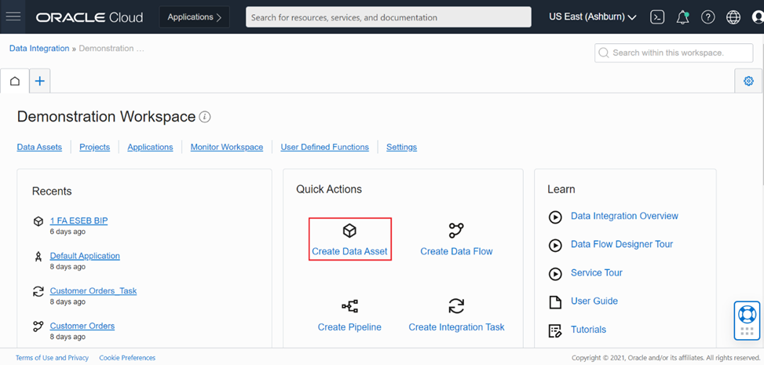Screen dimensions: 764x365
Task: Open the hamburger navigation menu
Action: [x=13, y=16]
